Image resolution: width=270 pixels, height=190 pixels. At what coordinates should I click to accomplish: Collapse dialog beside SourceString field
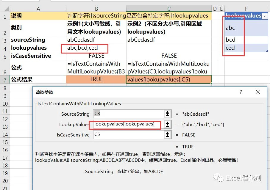click(167, 114)
